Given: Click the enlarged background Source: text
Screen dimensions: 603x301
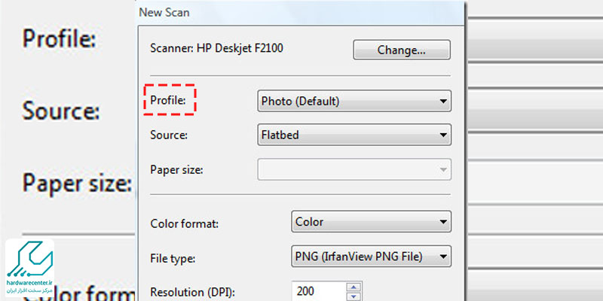Looking at the screenshot, I should point(61,110).
